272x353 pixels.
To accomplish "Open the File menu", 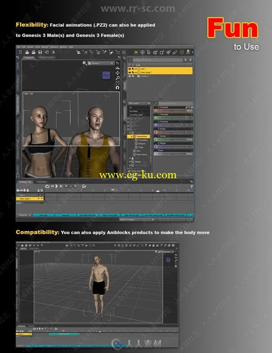I will coord(19,47).
